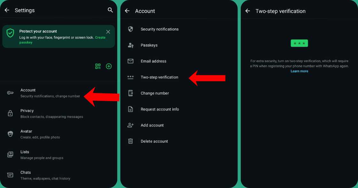Open Learn more about two-step verification
Screen dimensions: 358x188
[x=299, y=71]
